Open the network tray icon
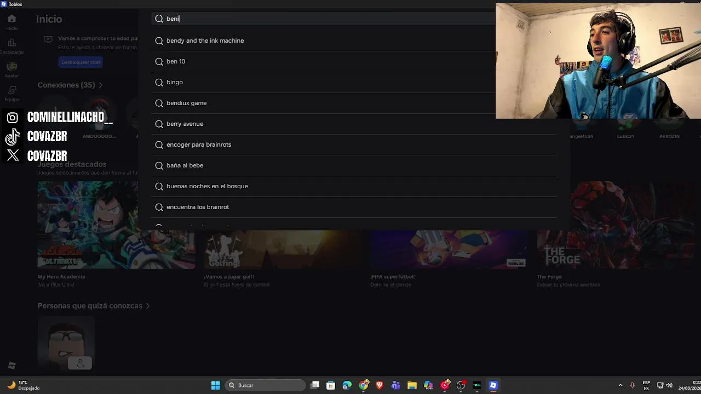 660,385
